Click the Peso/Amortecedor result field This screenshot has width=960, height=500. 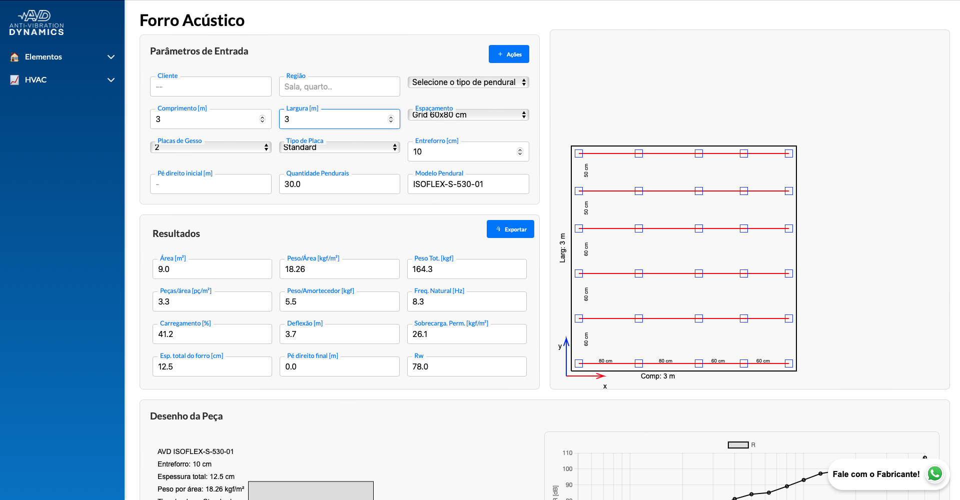[339, 301]
